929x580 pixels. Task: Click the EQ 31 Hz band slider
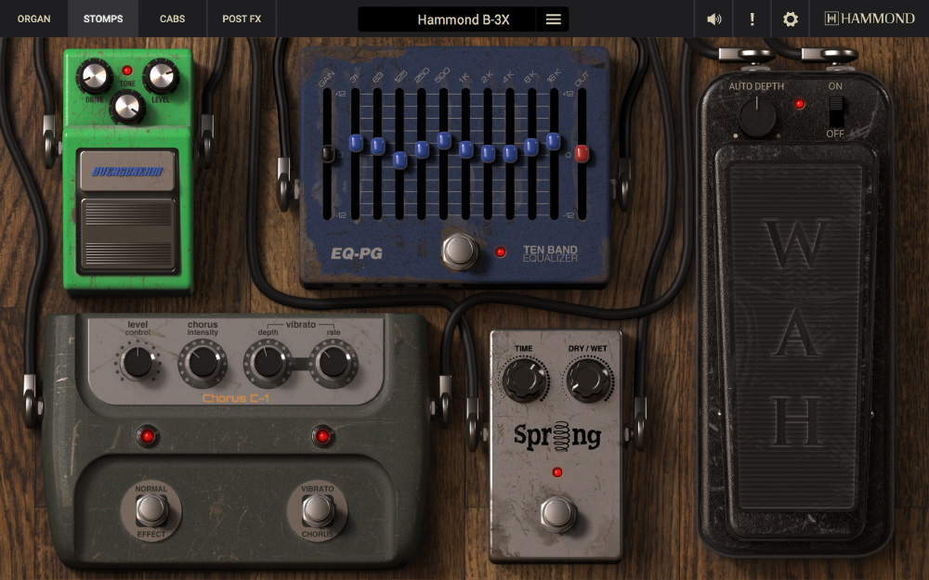tap(356, 143)
